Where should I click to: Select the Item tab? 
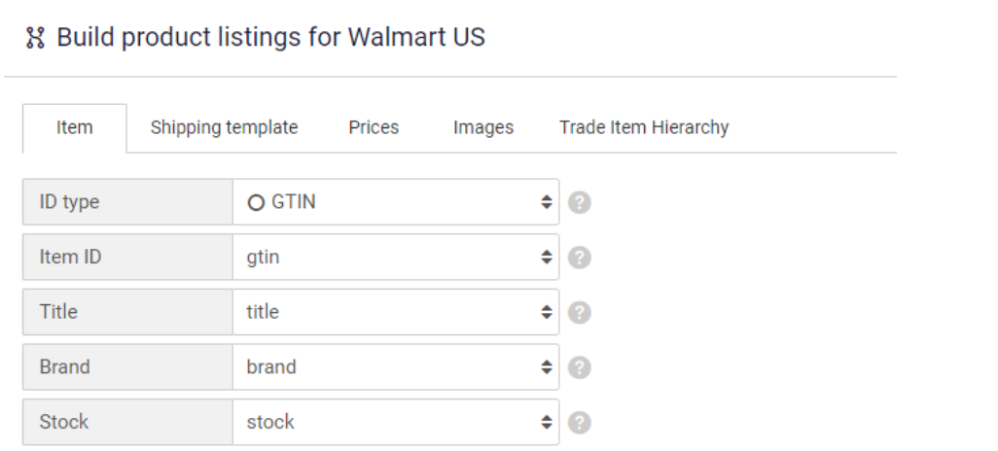click(x=75, y=128)
